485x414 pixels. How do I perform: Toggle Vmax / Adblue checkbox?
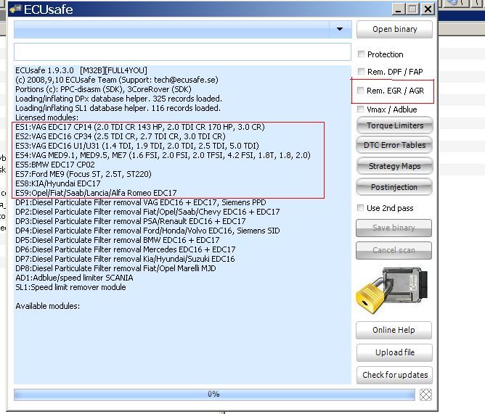pos(360,109)
